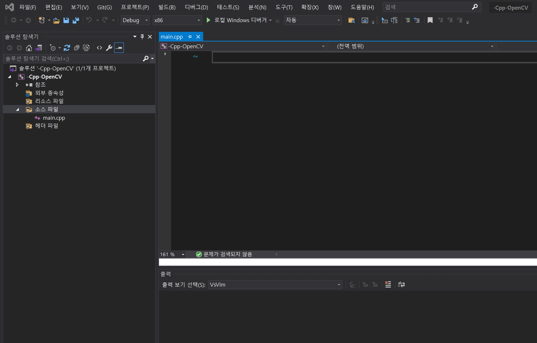This screenshot has width=537, height=343.
Task: Click 문제가 검색되지 않음 status indicator
Action: [224, 254]
